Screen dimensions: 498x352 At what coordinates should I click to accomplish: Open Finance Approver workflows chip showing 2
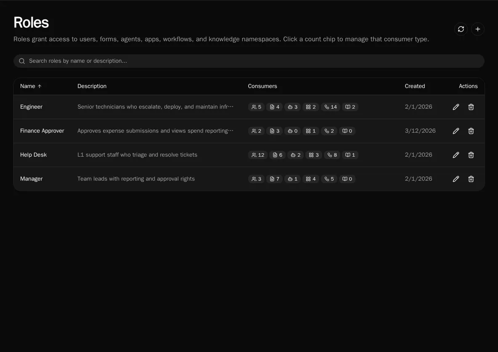[329, 131]
